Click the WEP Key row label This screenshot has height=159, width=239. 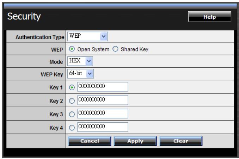click(52, 74)
